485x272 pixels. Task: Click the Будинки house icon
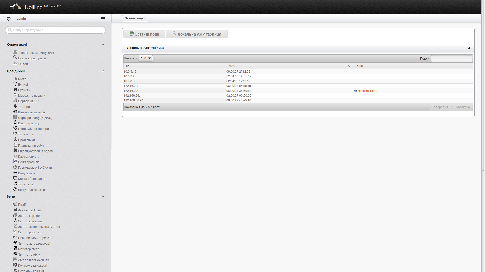15,89
